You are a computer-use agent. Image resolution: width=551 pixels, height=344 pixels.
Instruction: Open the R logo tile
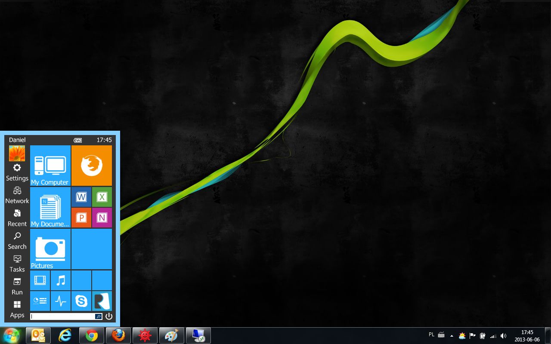102,301
